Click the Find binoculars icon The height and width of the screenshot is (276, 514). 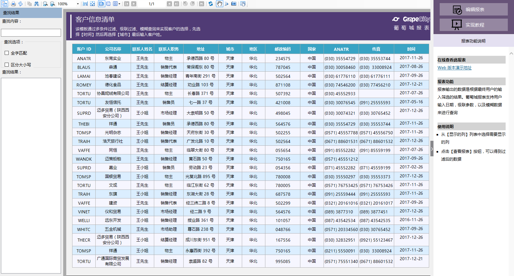[x=37, y=4]
